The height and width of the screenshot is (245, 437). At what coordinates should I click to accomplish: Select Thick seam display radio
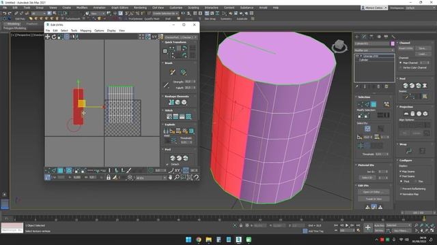pyautogui.click(x=401, y=182)
